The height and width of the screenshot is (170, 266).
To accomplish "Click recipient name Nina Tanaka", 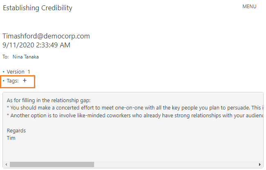I will coord(26,57).
